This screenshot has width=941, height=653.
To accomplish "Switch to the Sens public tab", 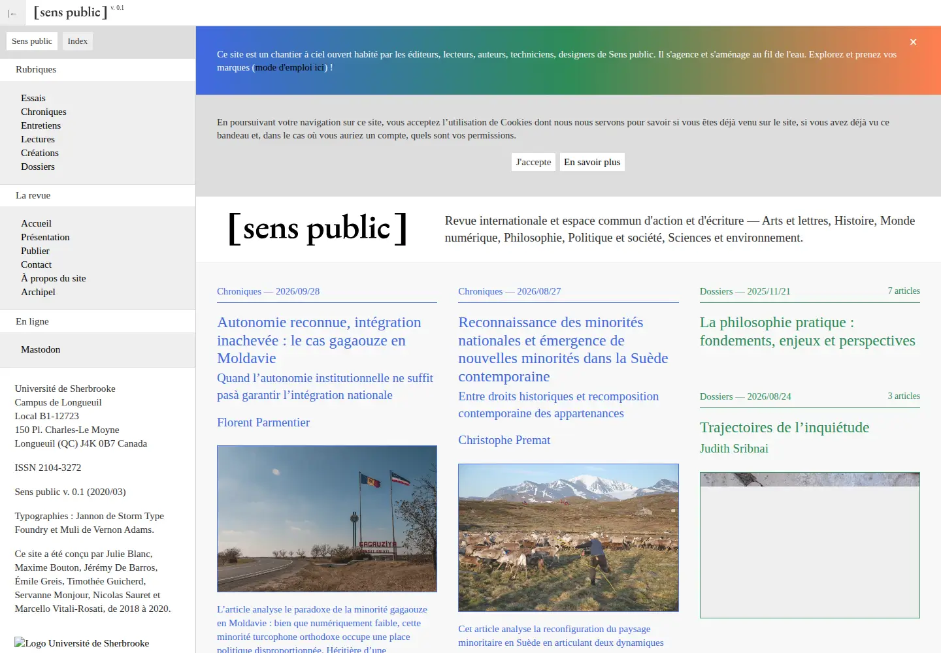I will 32,41.
